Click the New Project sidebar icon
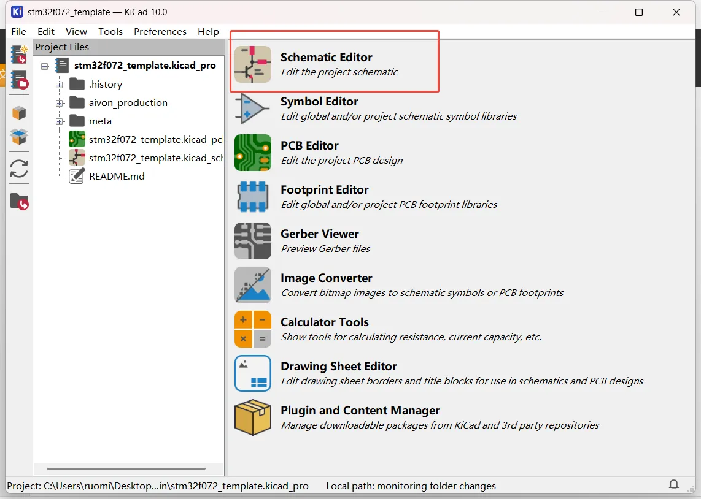This screenshot has width=701, height=499. [19, 55]
